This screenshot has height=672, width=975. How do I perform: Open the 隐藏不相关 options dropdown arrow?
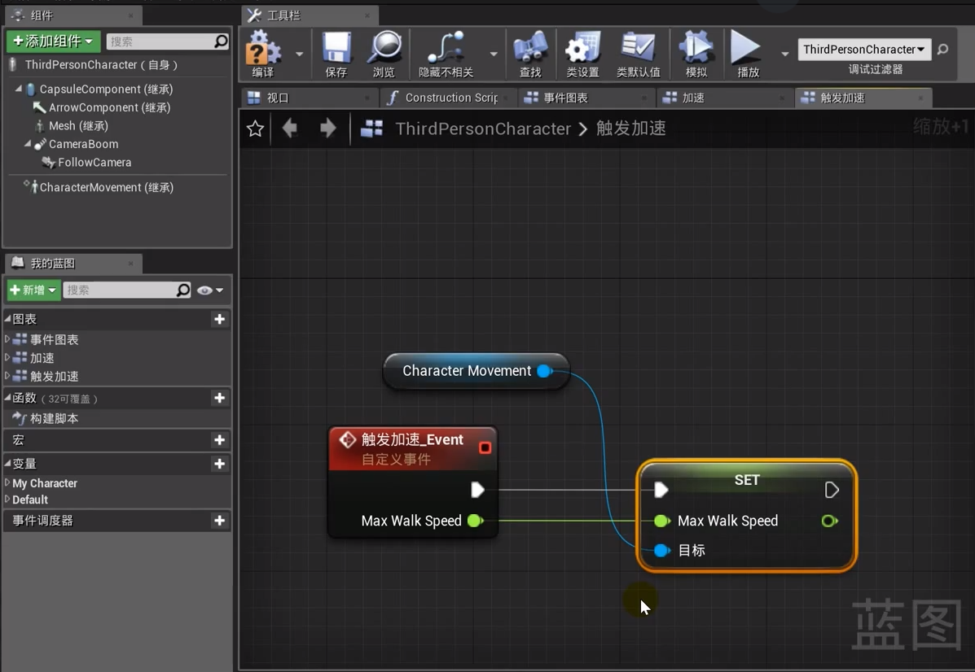pyautogui.click(x=493, y=54)
